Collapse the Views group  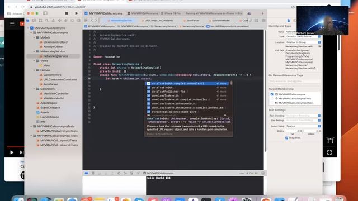pos(34,61)
